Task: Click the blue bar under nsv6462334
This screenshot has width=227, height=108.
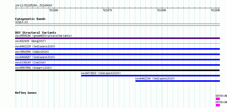Action: tap(178, 81)
